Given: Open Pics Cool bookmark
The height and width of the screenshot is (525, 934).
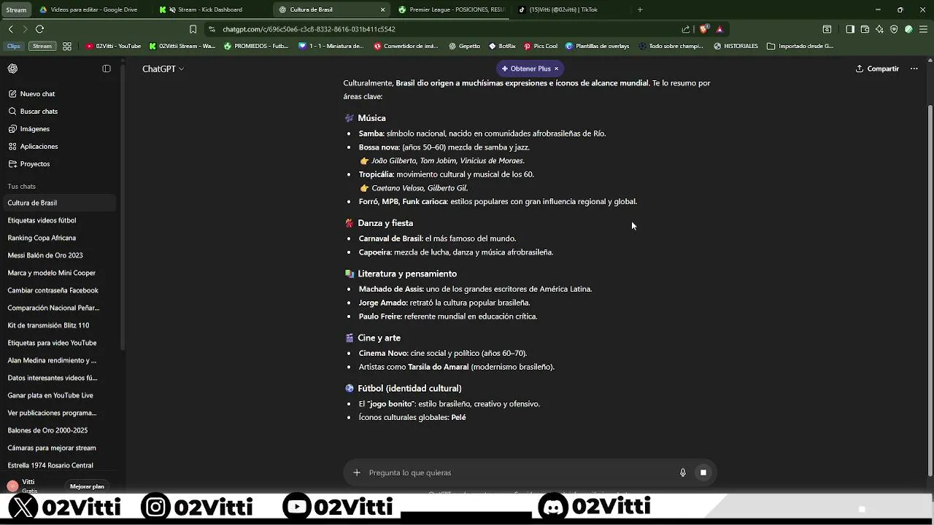Looking at the screenshot, I should pos(541,46).
